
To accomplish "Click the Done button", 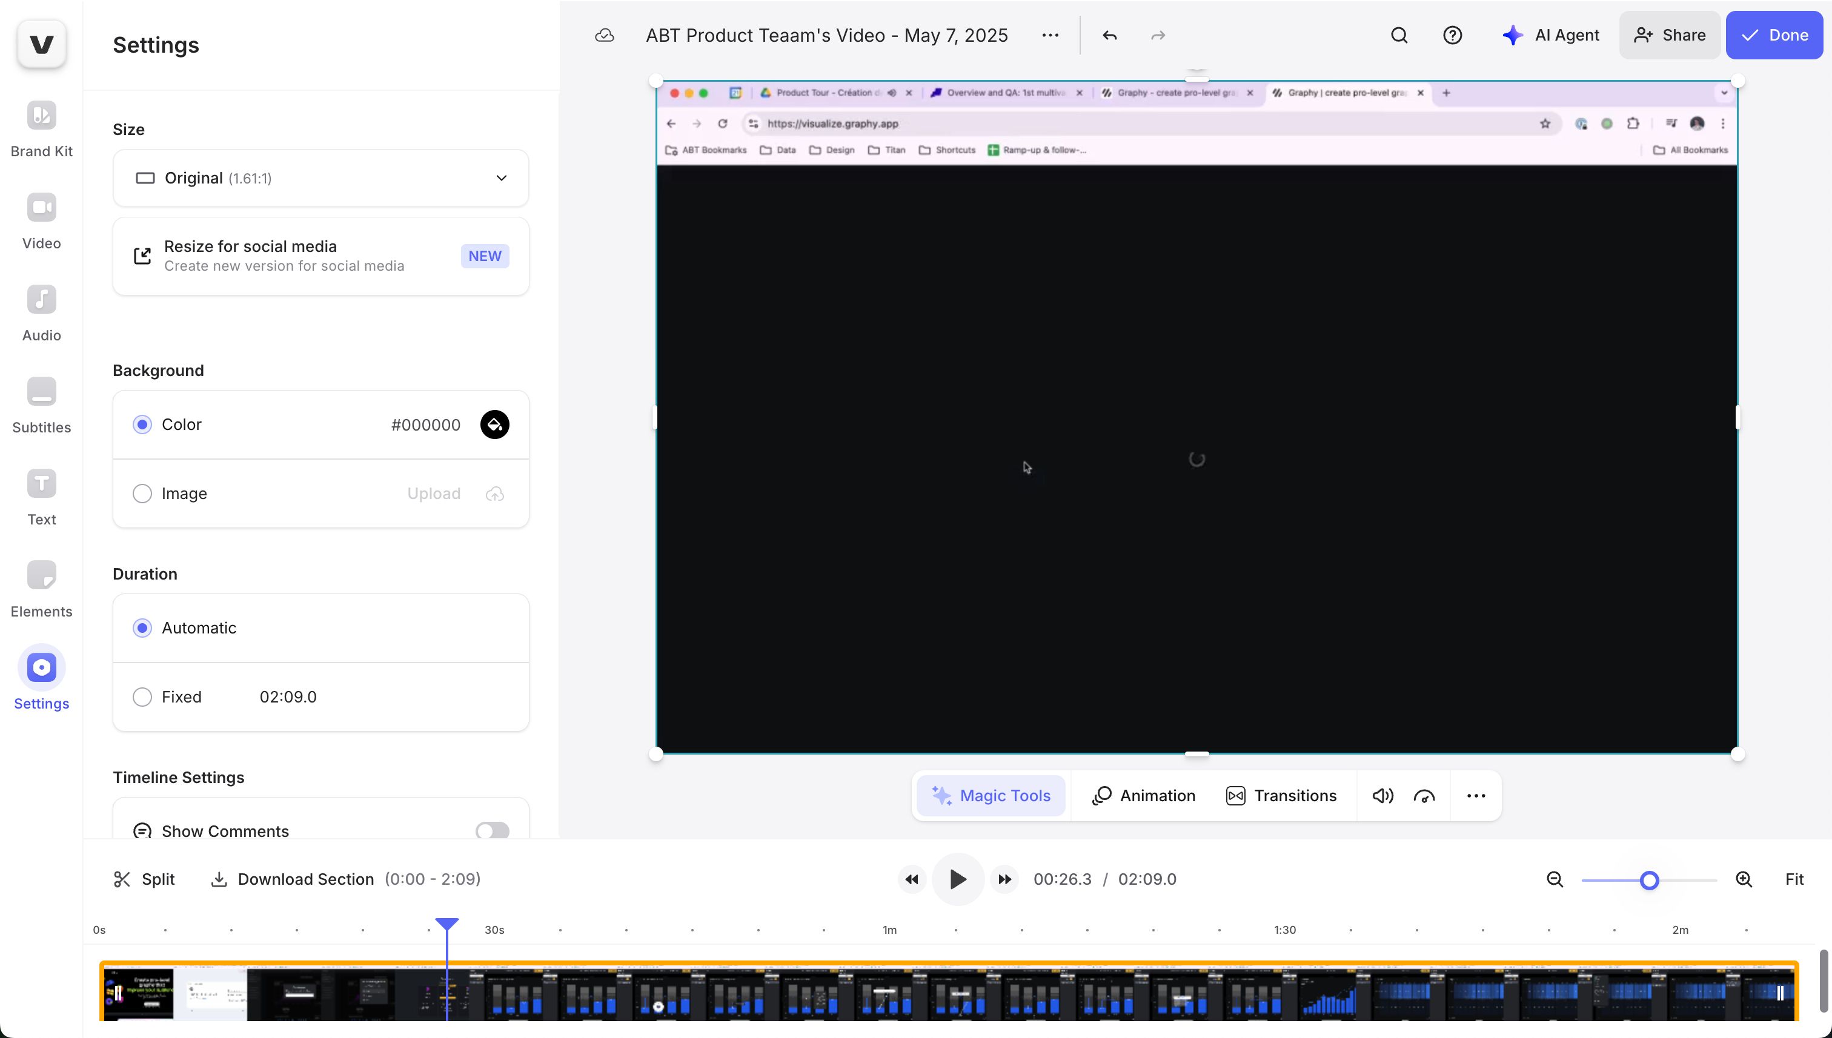I will [1773, 36].
